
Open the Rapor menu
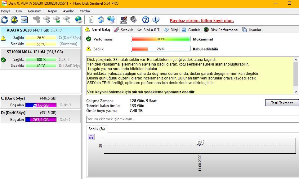[x=52, y=11]
